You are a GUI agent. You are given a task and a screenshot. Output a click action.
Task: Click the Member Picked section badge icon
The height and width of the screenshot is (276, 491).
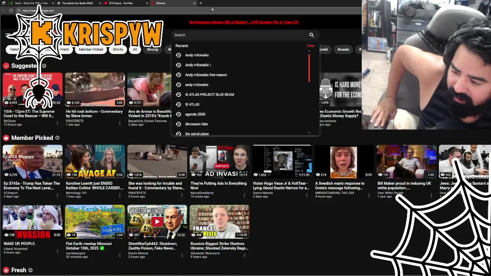click(6, 138)
